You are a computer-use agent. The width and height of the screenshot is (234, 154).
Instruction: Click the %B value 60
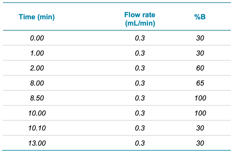click(200, 68)
